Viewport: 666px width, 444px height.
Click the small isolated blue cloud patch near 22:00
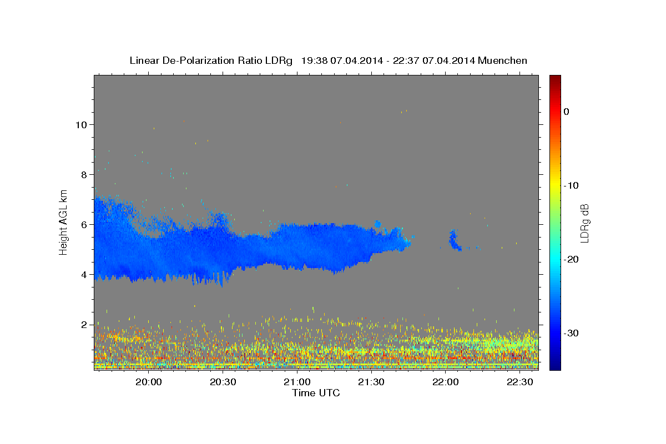coord(454,240)
